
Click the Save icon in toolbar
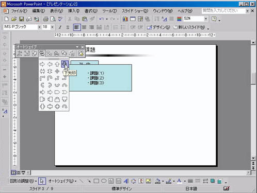tap(22, 19)
